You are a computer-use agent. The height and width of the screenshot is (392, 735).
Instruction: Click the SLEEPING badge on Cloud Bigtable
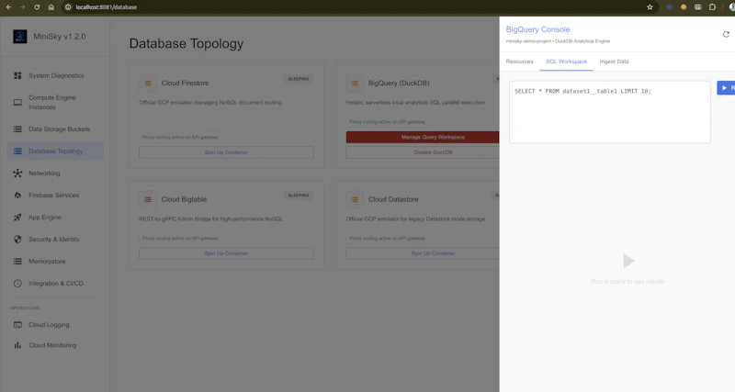pyautogui.click(x=299, y=196)
